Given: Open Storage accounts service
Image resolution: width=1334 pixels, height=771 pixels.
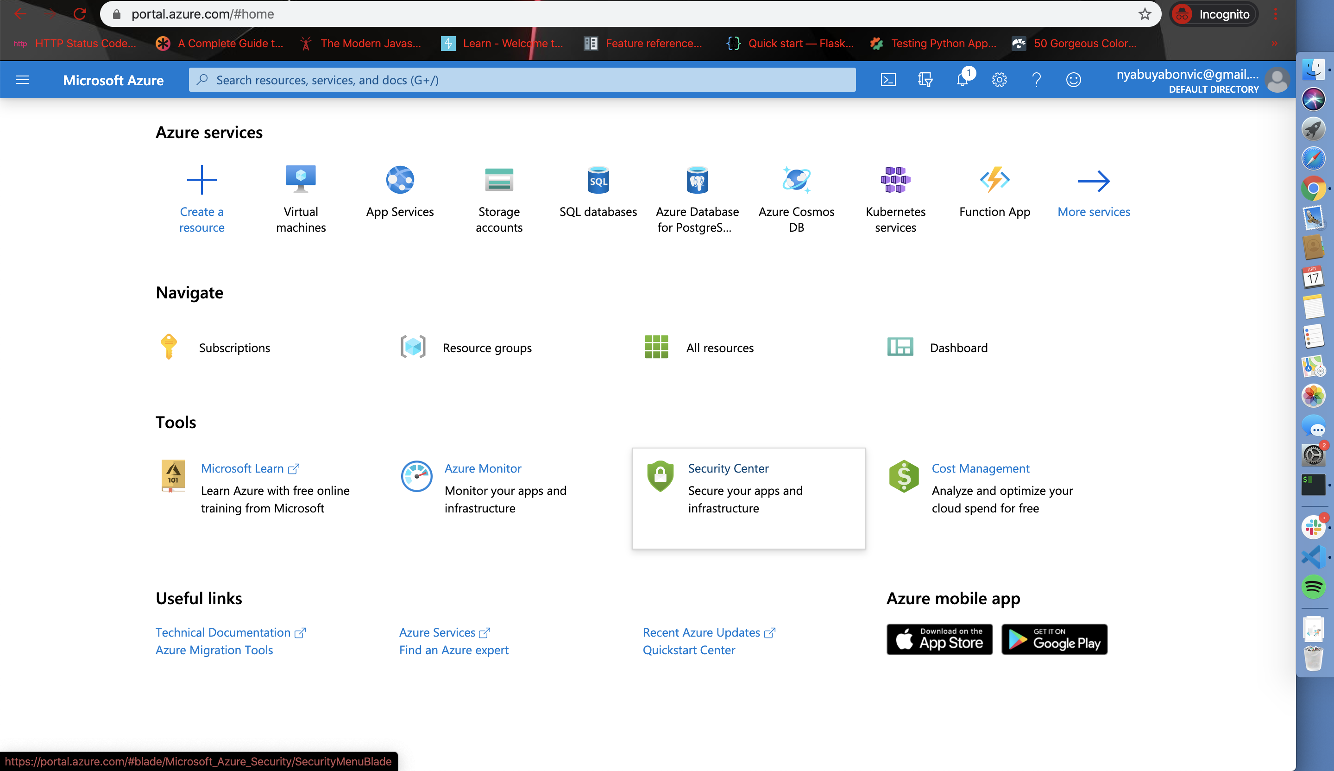Looking at the screenshot, I should (499, 199).
